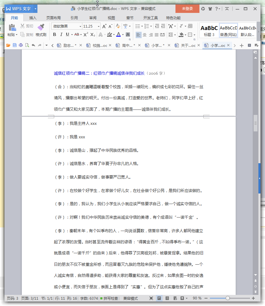Screen dimensions: 265x306
Task: Click the paragraph shading fill bucket
Action: [x=181, y=35]
